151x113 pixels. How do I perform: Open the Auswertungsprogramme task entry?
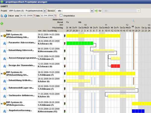tap(23, 58)
